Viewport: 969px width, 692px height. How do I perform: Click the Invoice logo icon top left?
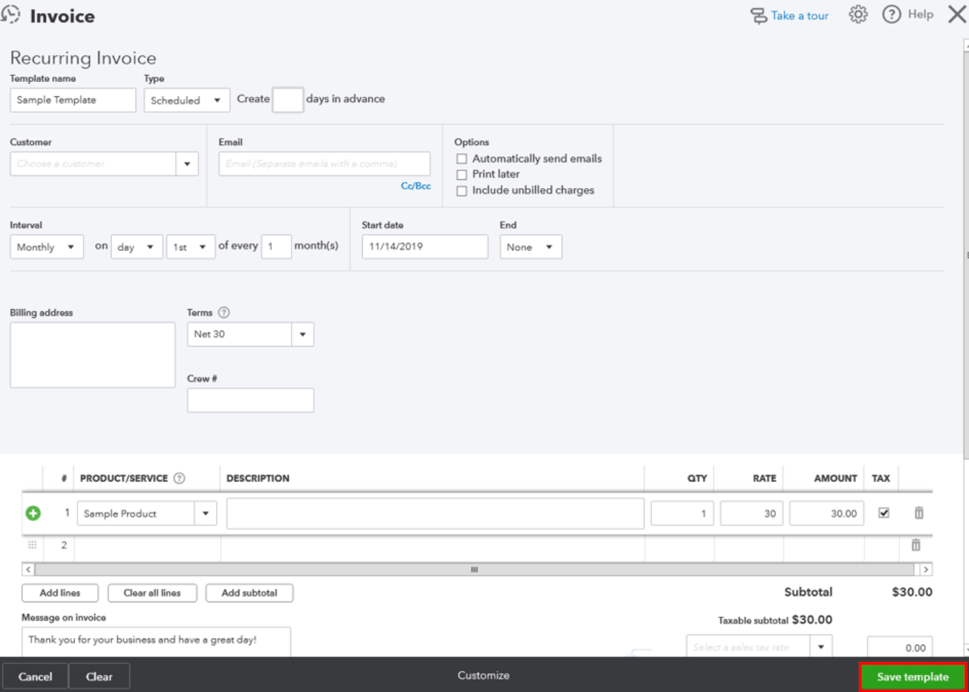coord(11,14)
